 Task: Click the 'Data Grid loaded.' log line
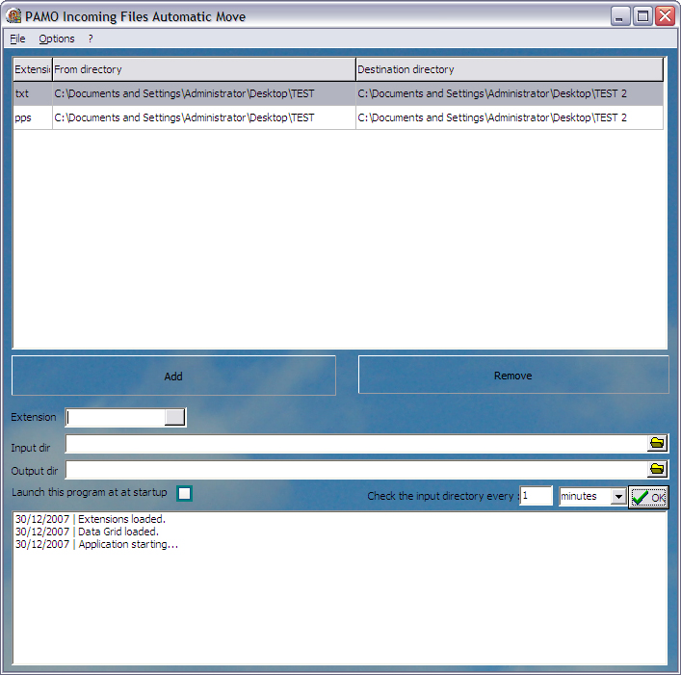87,532
